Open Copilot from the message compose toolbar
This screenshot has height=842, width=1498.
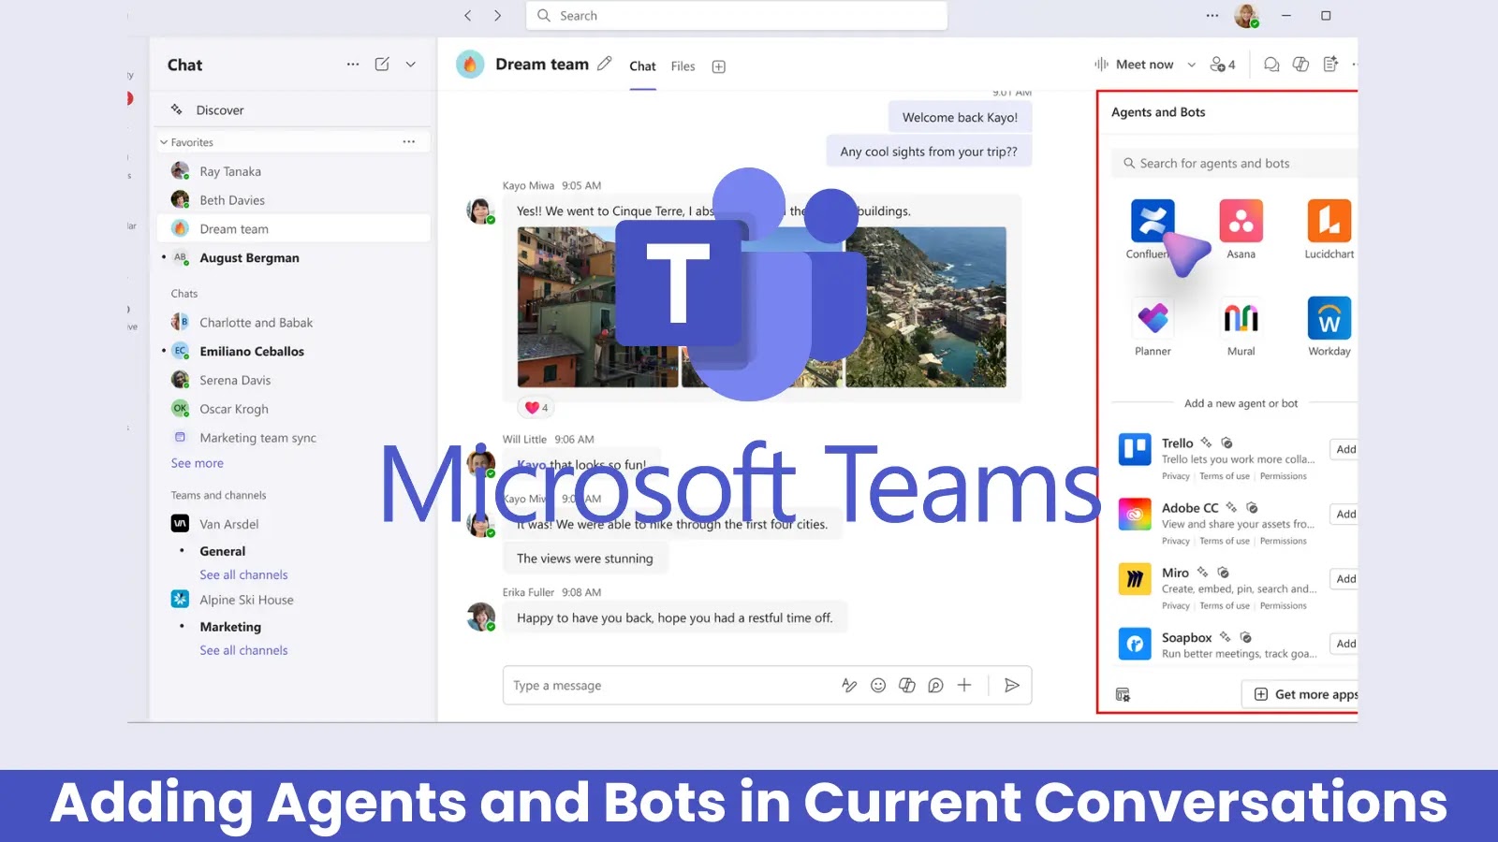906,685
